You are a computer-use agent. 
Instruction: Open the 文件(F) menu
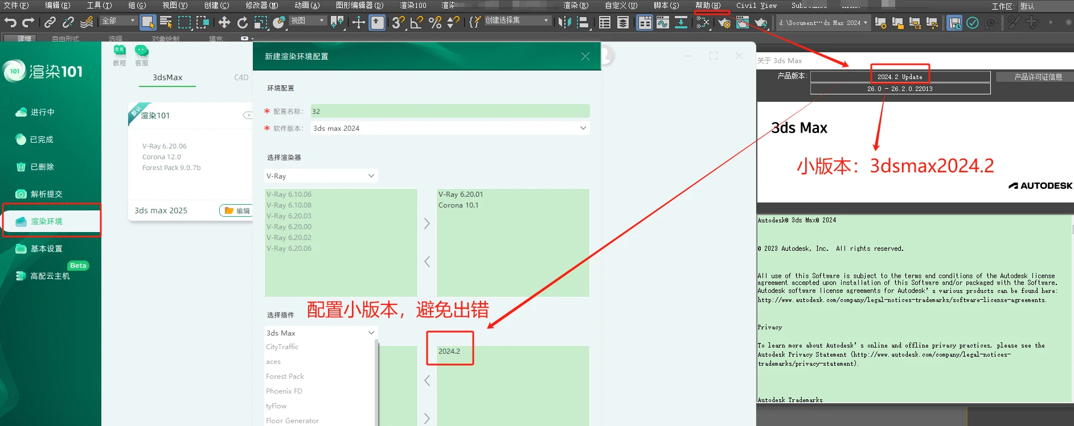tap(17, 5)
